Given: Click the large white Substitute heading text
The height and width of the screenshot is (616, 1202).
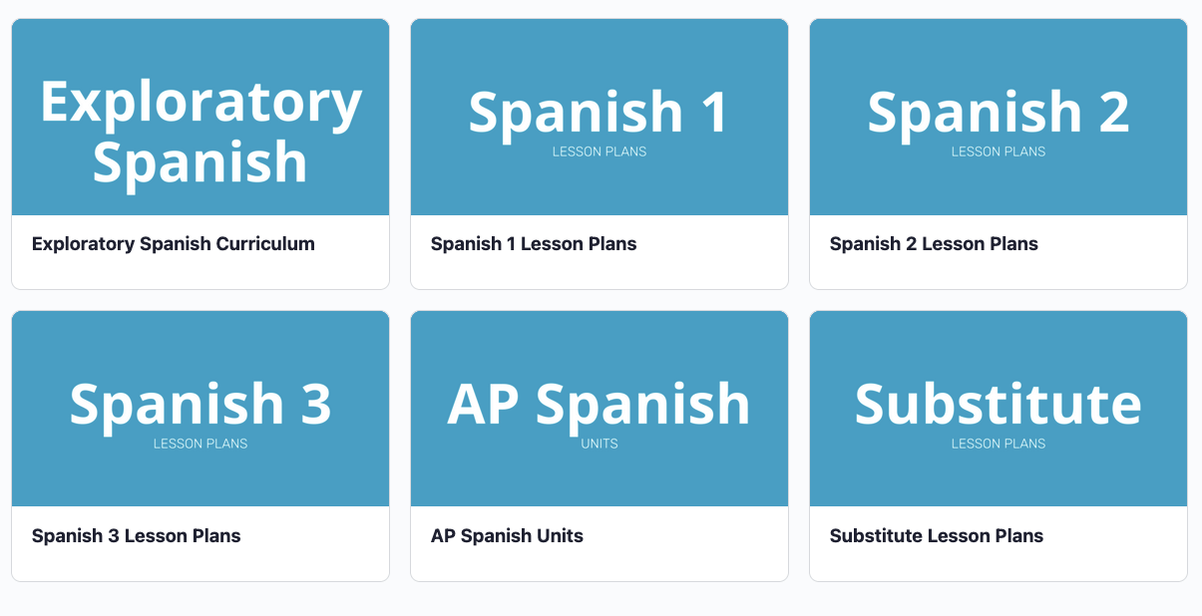Looking at the screenshot, I should pyautogui.click(x=999, y=404).
